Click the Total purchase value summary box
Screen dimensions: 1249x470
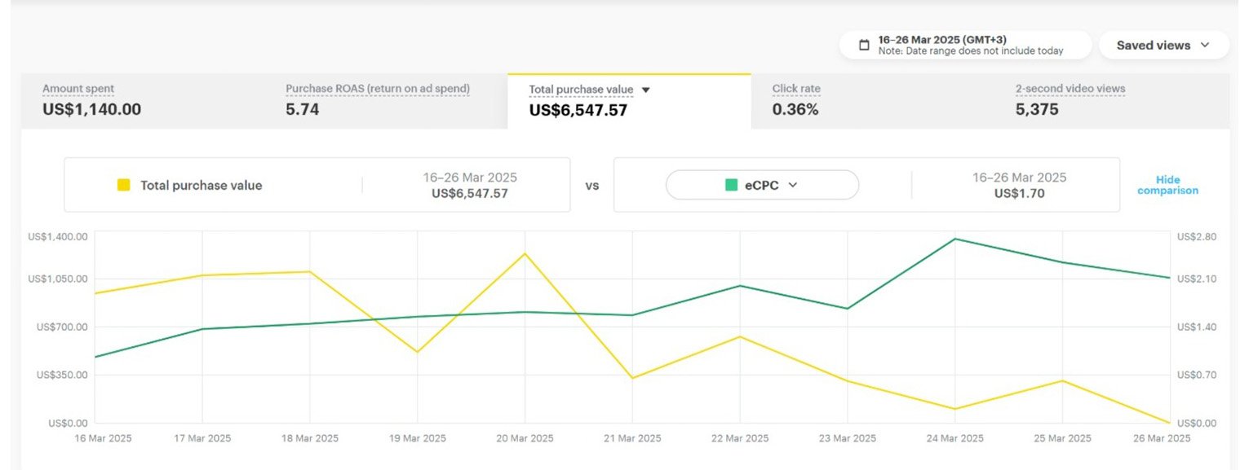(317, 185)
